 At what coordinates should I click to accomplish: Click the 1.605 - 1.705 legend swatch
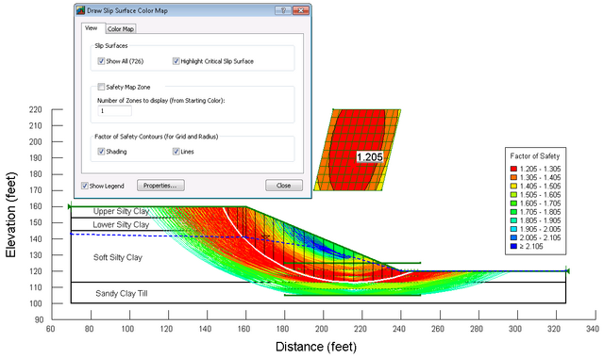pos(513,203)
